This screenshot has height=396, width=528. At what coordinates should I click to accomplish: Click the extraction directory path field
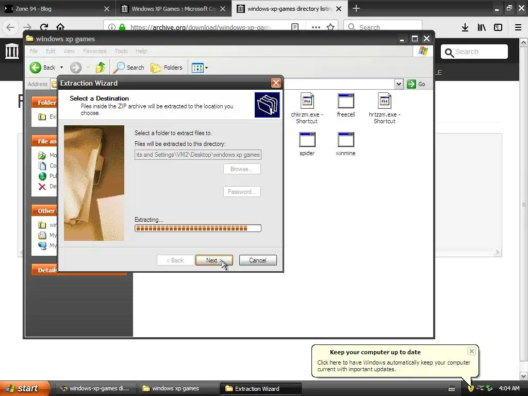point(197,155)
